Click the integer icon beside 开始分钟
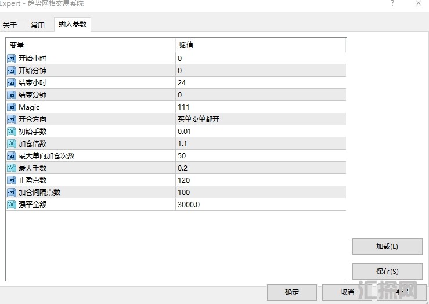This screenshot has width=429, height=304. [11, 71]
